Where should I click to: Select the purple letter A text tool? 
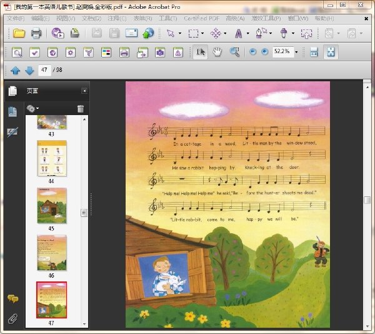tap(238, 34)
